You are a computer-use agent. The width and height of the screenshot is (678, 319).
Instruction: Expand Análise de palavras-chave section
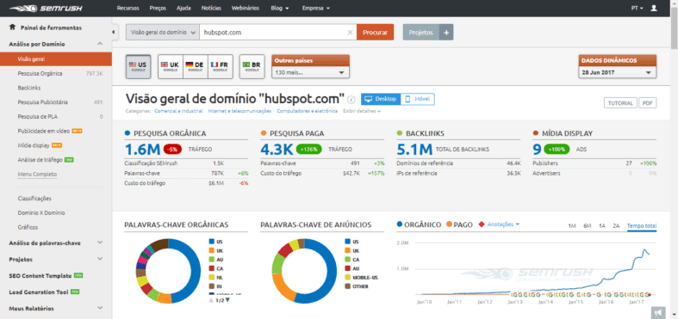[100, 242]
